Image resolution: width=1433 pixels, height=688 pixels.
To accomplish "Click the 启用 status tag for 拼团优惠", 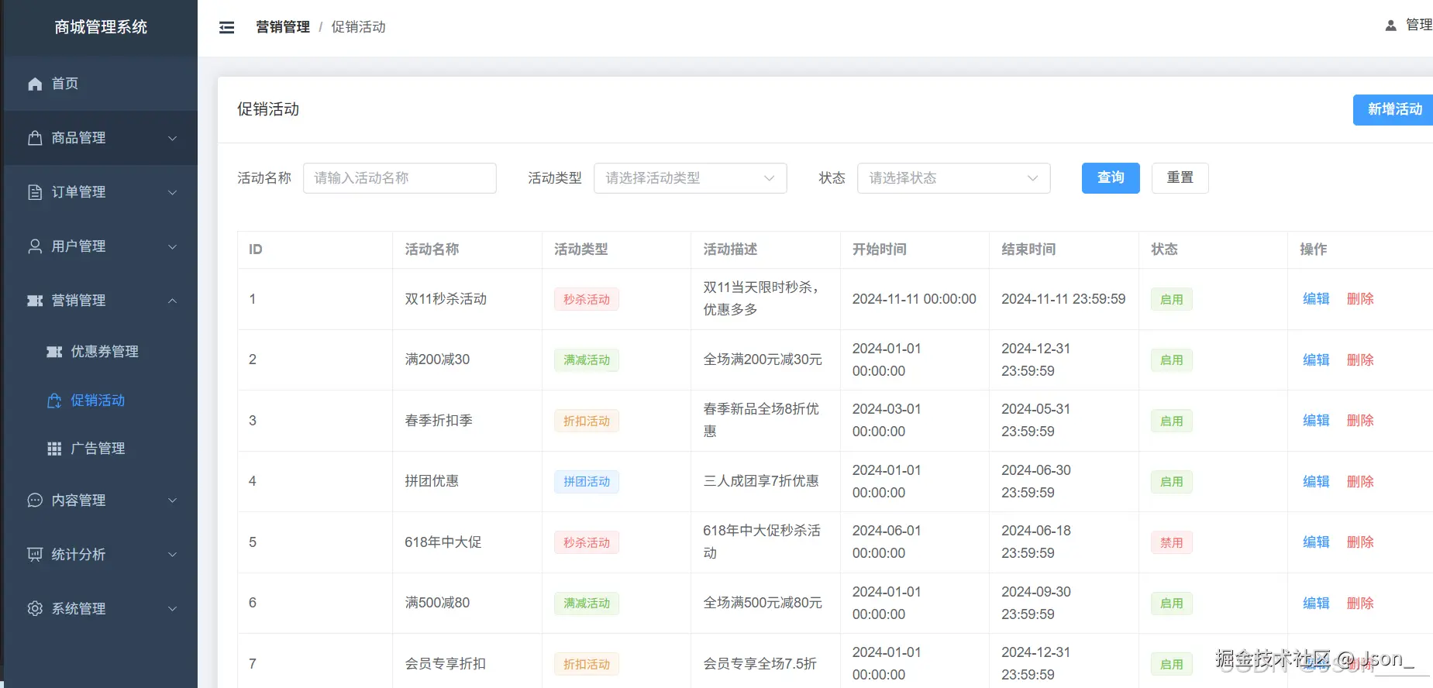I will [1171, 482].
